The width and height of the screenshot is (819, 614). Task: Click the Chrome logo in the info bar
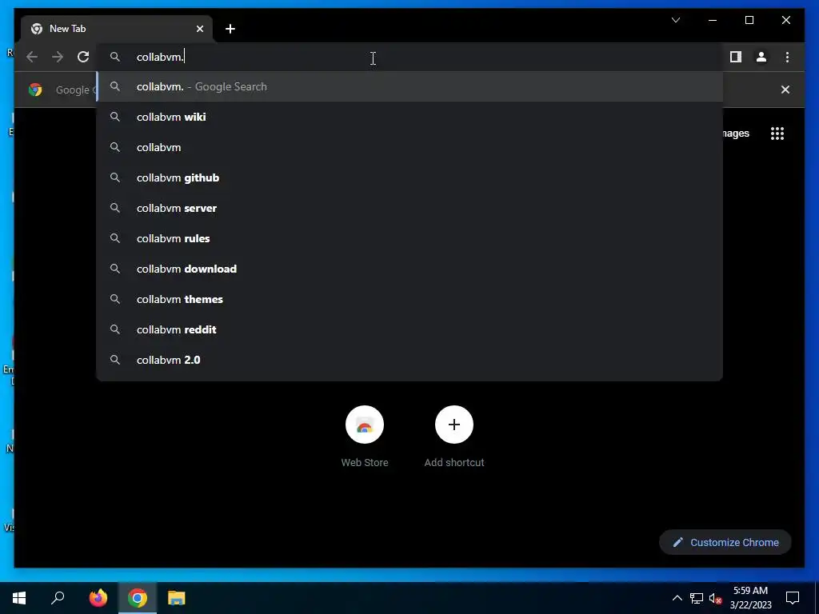click(x=35, y=90)
